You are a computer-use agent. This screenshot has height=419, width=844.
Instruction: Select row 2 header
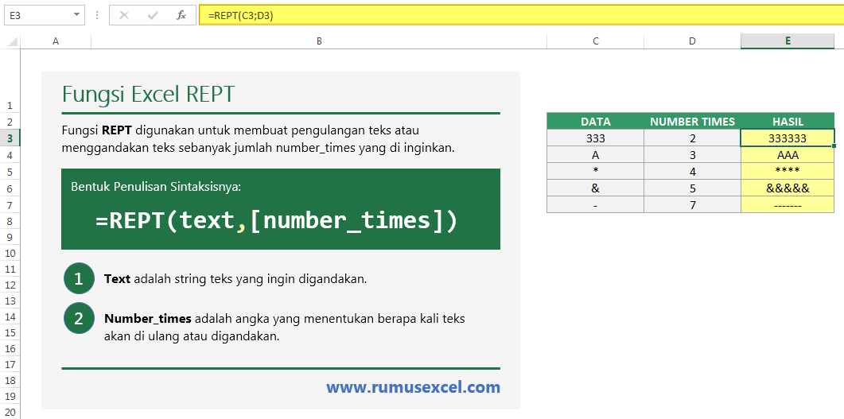pyautogui.click(x=10, y=122)
